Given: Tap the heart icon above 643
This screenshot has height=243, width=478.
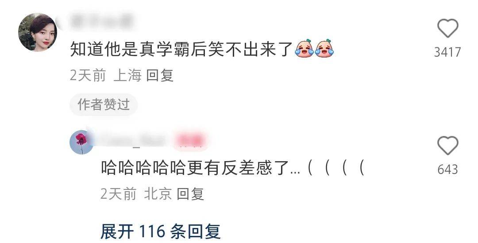Looking at the screenshot, I should point(447,146).
